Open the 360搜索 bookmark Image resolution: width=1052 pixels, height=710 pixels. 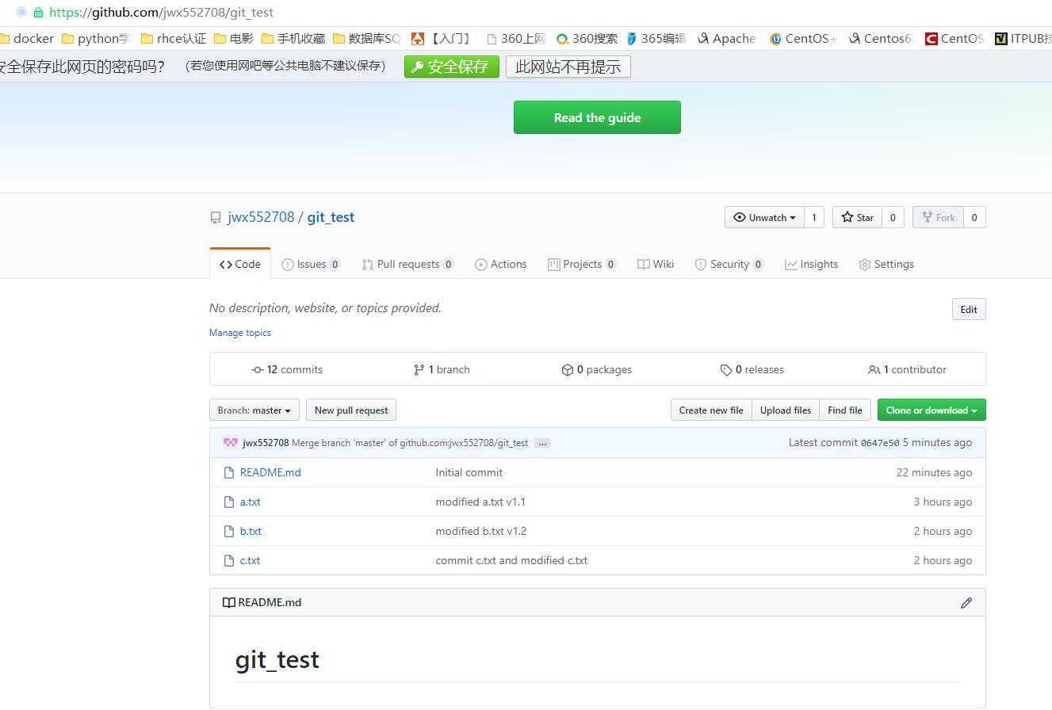tap(587, 38)
